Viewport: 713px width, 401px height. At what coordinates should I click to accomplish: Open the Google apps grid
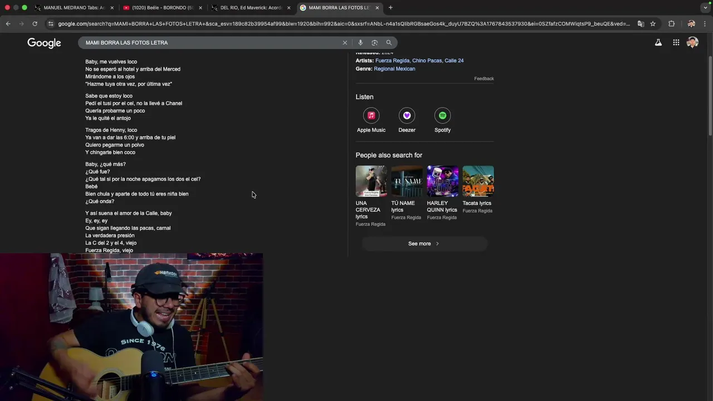[x=676, y=42]
